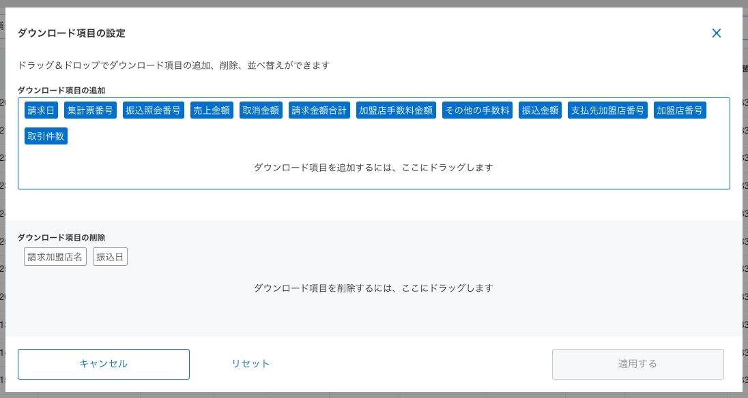The width and height of the screenshot is (748, 398).
Task: Click the 加盟店番号 download item
Action: [680, 110]
